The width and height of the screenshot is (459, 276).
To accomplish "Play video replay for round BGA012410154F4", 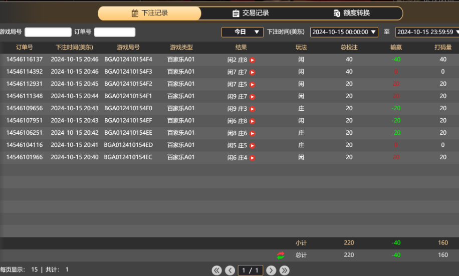I will click(253, 60).
